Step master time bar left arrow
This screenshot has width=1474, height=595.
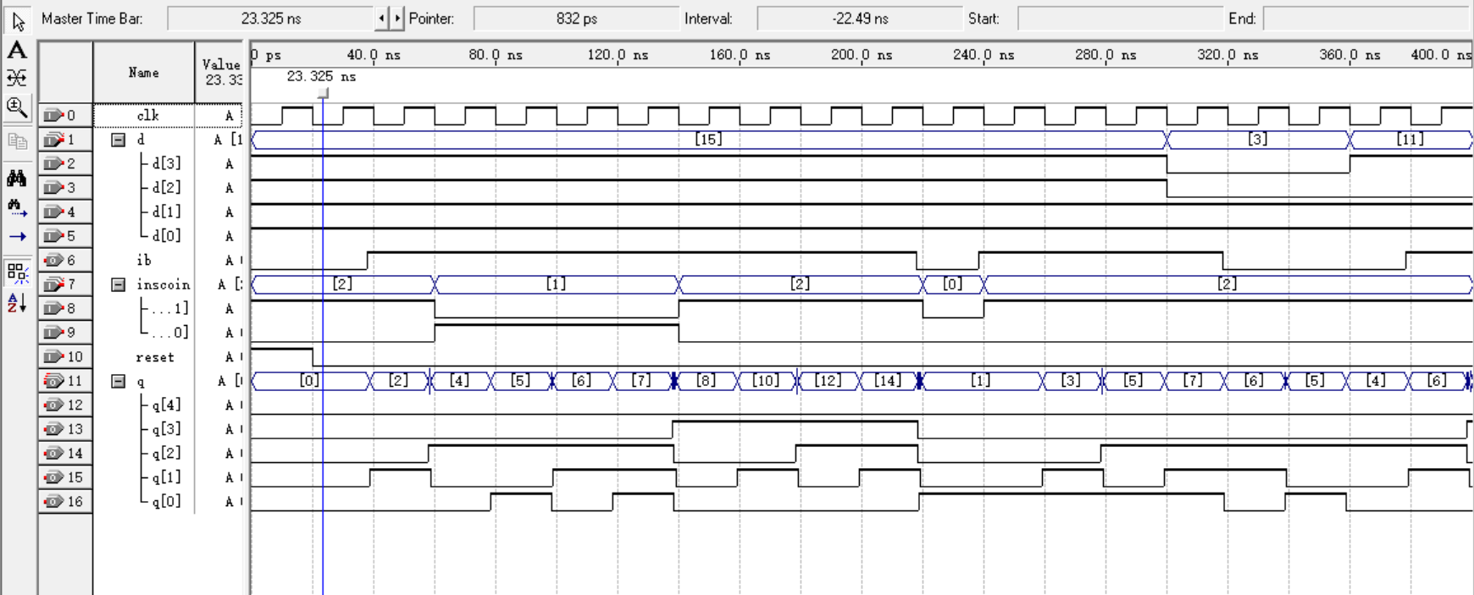pyautogui.click(x=381, y=18)
